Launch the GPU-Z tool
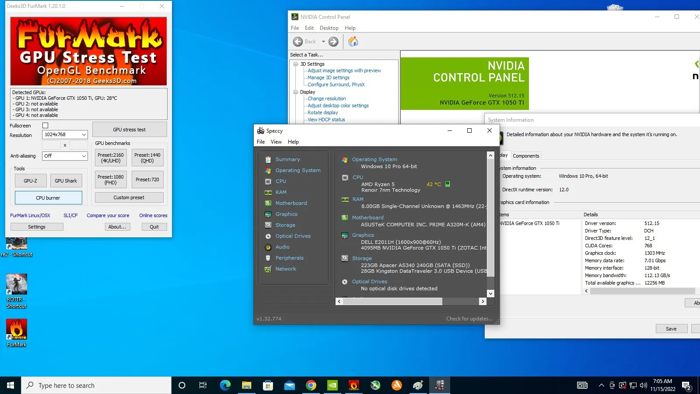This screenshot has width=700, height=394. (x=31, y=181)
